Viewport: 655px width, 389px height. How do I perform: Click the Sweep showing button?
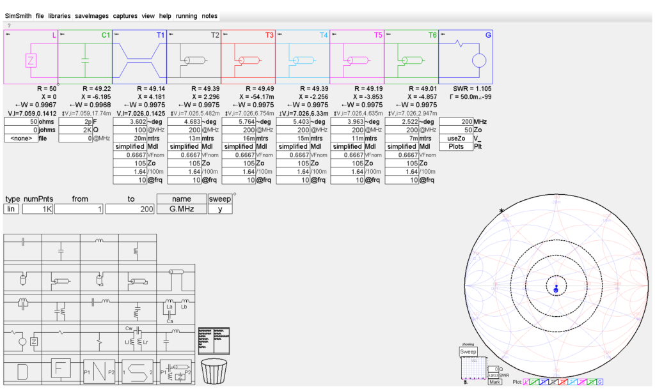pyautogui.click(x=468, y=351)
